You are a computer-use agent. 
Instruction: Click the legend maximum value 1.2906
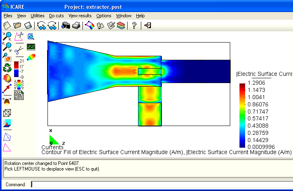[256, 83]
